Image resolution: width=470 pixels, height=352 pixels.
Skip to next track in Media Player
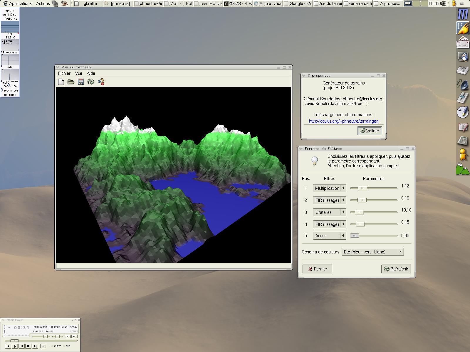pyautogui.click(x=35, y=346)
